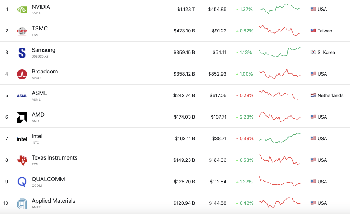Screen dimensions: 350x214
Task: Click the TSMC logo icon
Action: 22,31
